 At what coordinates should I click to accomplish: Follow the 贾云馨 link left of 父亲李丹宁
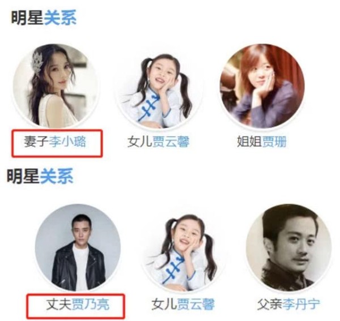[196, 304]
